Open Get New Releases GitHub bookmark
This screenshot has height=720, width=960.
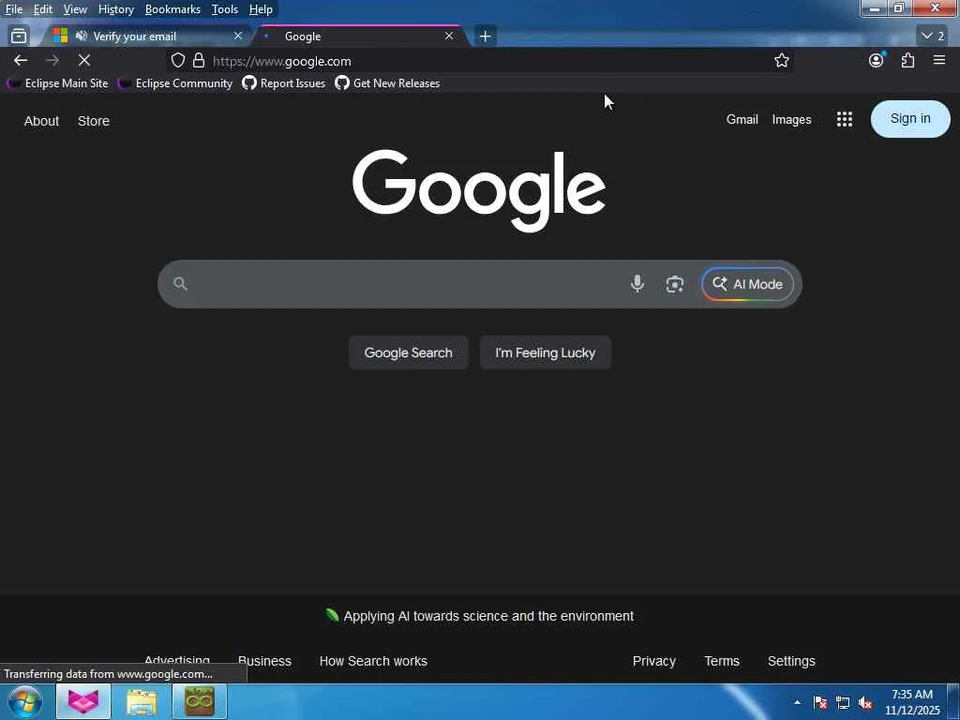(387, 83)
